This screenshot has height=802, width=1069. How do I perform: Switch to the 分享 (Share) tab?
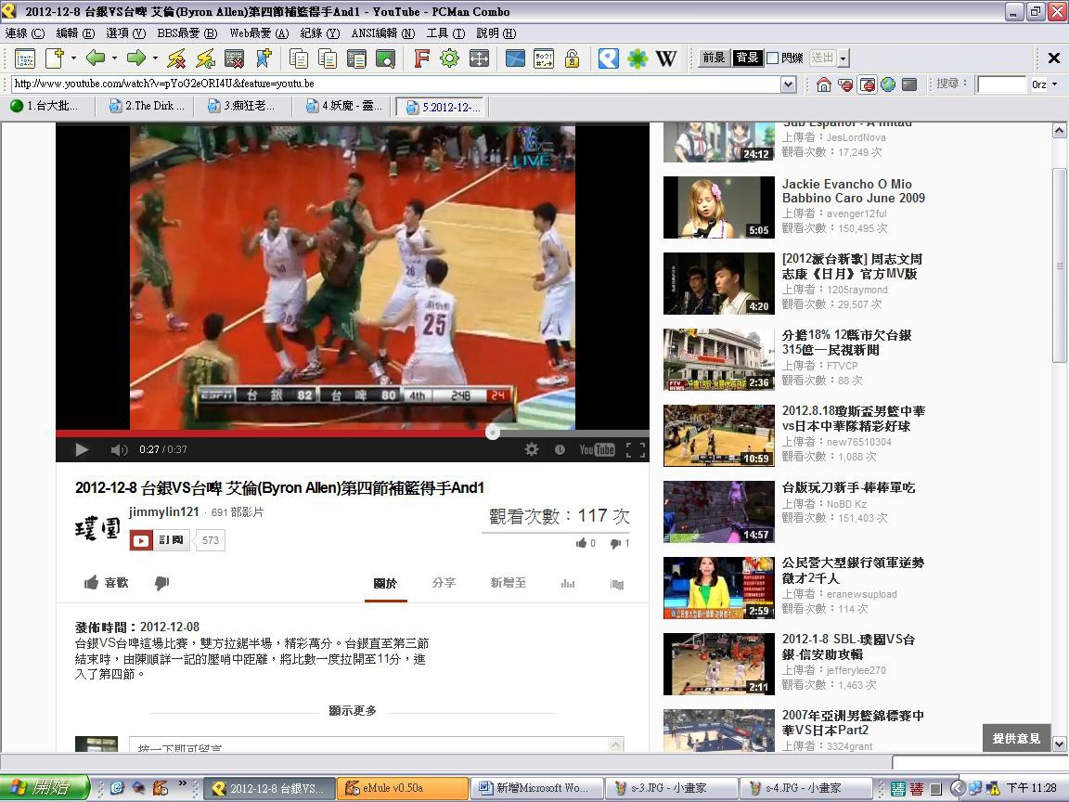point(444,583)
